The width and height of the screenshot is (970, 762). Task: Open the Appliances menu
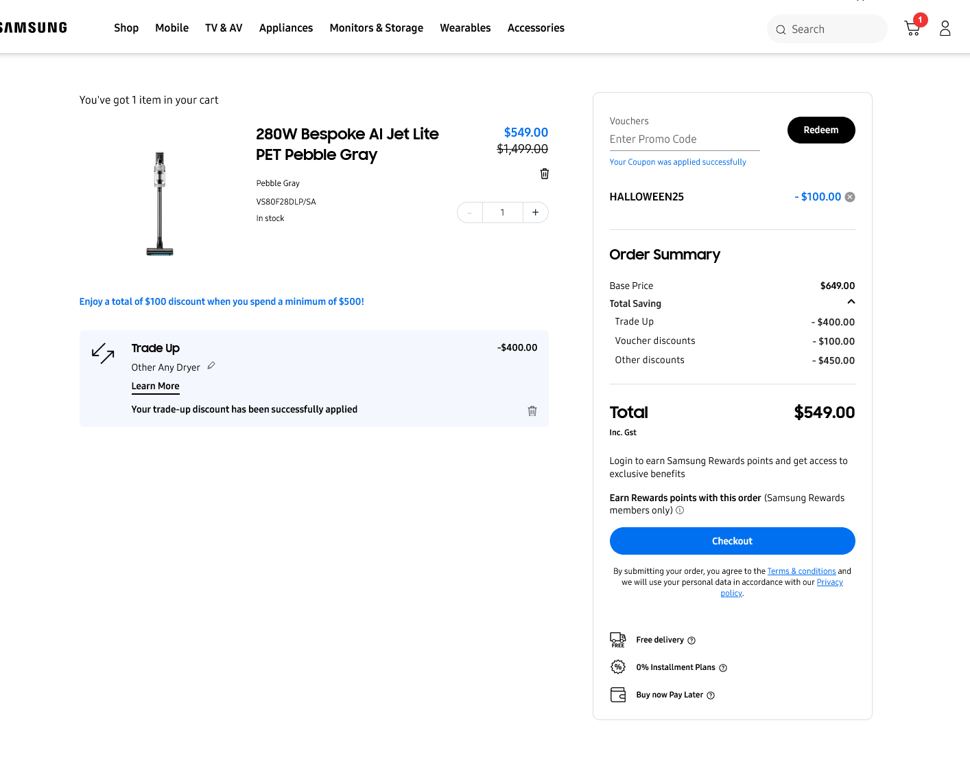(285, 28)
